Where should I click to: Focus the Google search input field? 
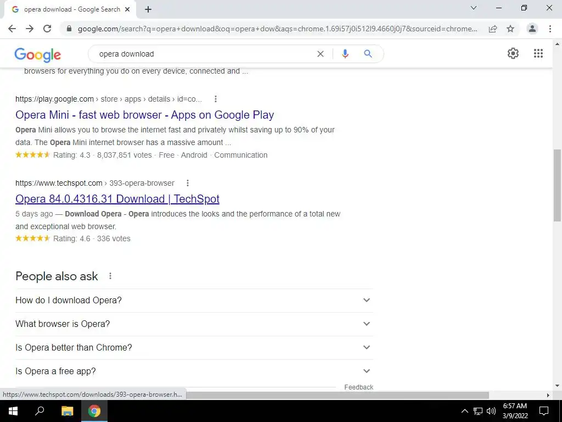point(204,54)
